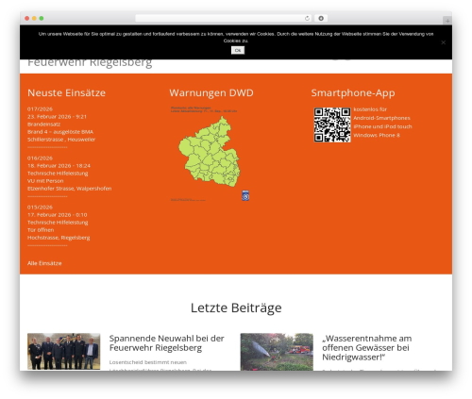Dismiss cookie notice with the X icon

coord(443,42)
